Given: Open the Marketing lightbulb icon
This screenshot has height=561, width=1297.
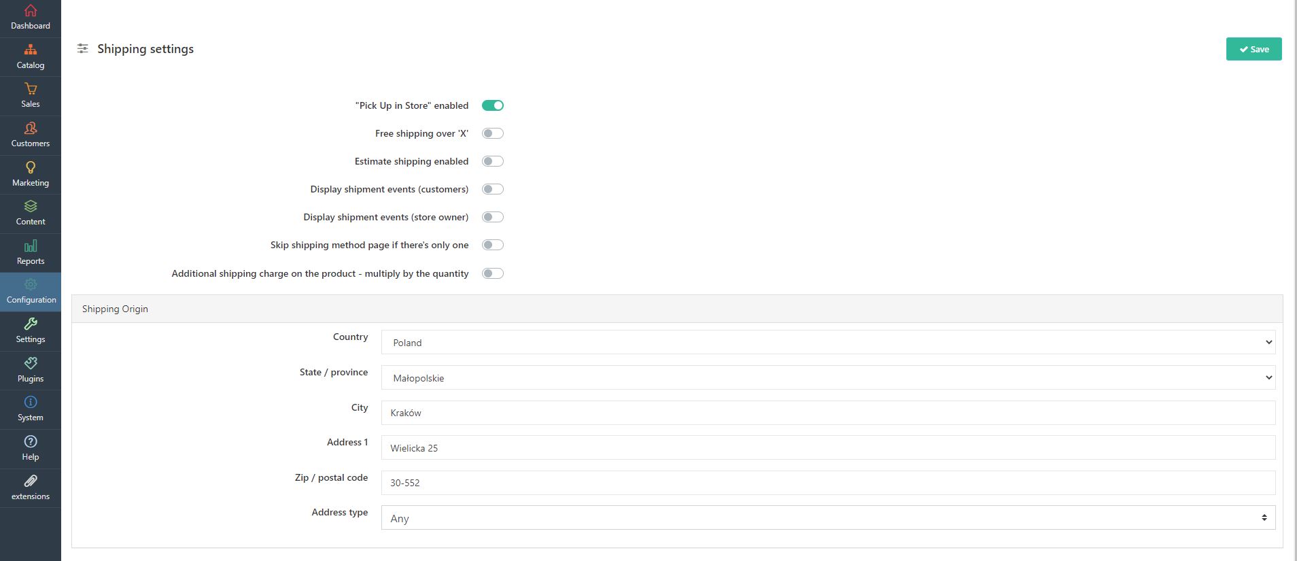Looking at the screenshot, I should point(31,167).
